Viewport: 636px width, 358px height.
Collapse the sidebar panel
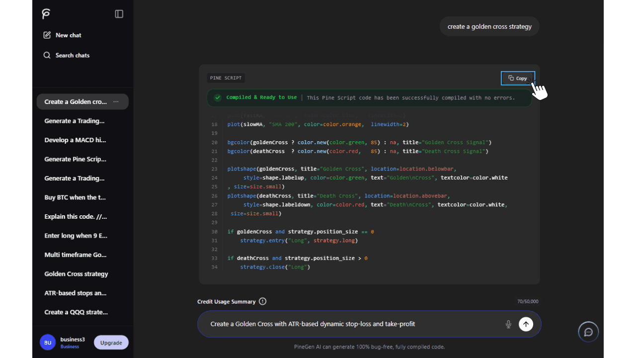pyautogui.click(x=119, y=14)
